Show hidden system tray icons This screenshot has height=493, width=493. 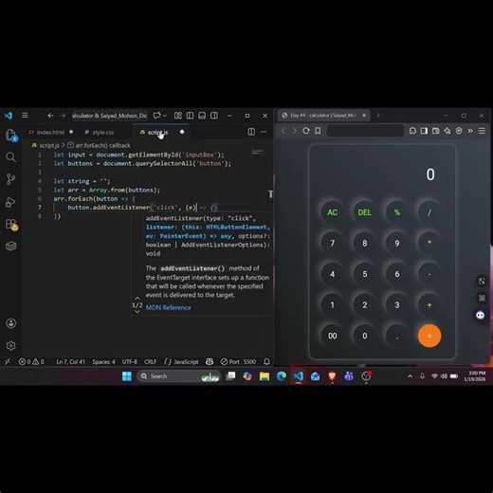(x=410, y=376)
